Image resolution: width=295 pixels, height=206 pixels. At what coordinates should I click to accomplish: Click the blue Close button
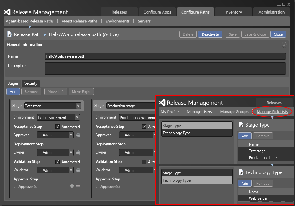(x=278, y=34)
